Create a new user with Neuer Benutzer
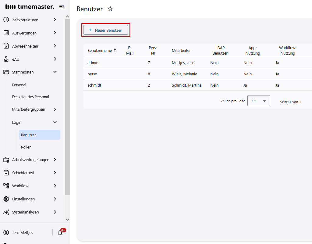Viewport: 312px width, 244px height. point(106,30)
